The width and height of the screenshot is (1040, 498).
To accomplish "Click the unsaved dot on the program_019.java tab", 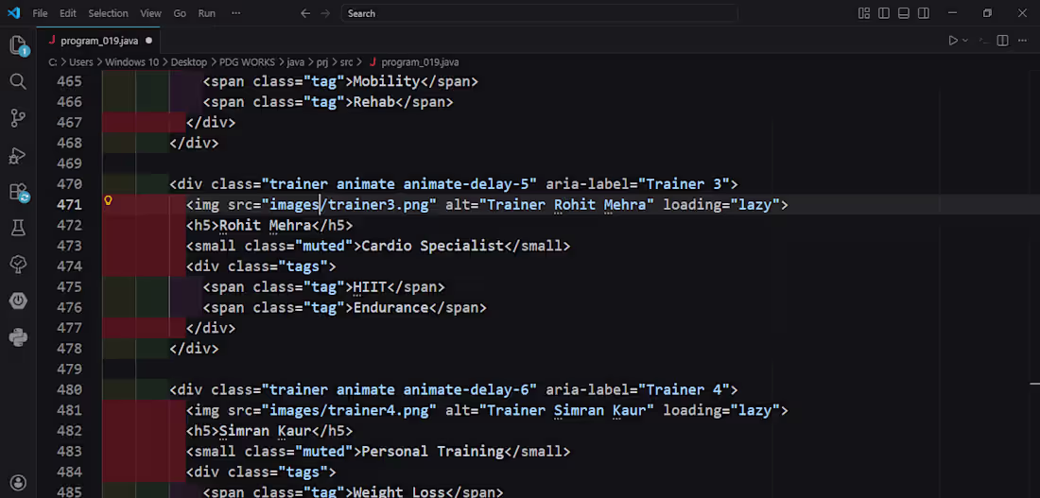I will click(x=148, y=41).
